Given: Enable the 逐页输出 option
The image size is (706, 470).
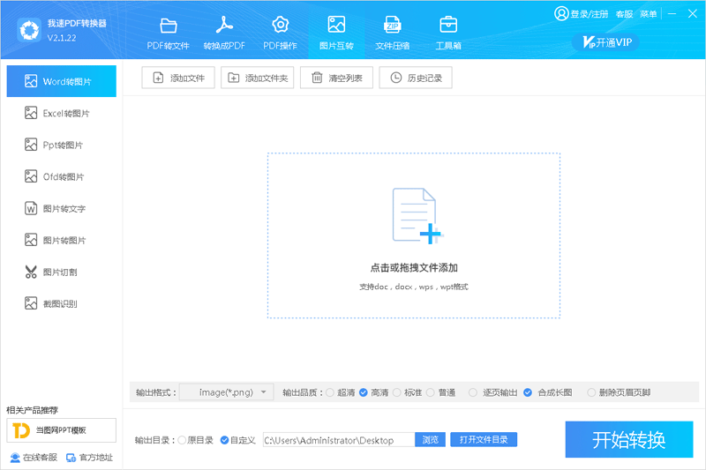Looking at the screenshot, I should tap(474, 392).
